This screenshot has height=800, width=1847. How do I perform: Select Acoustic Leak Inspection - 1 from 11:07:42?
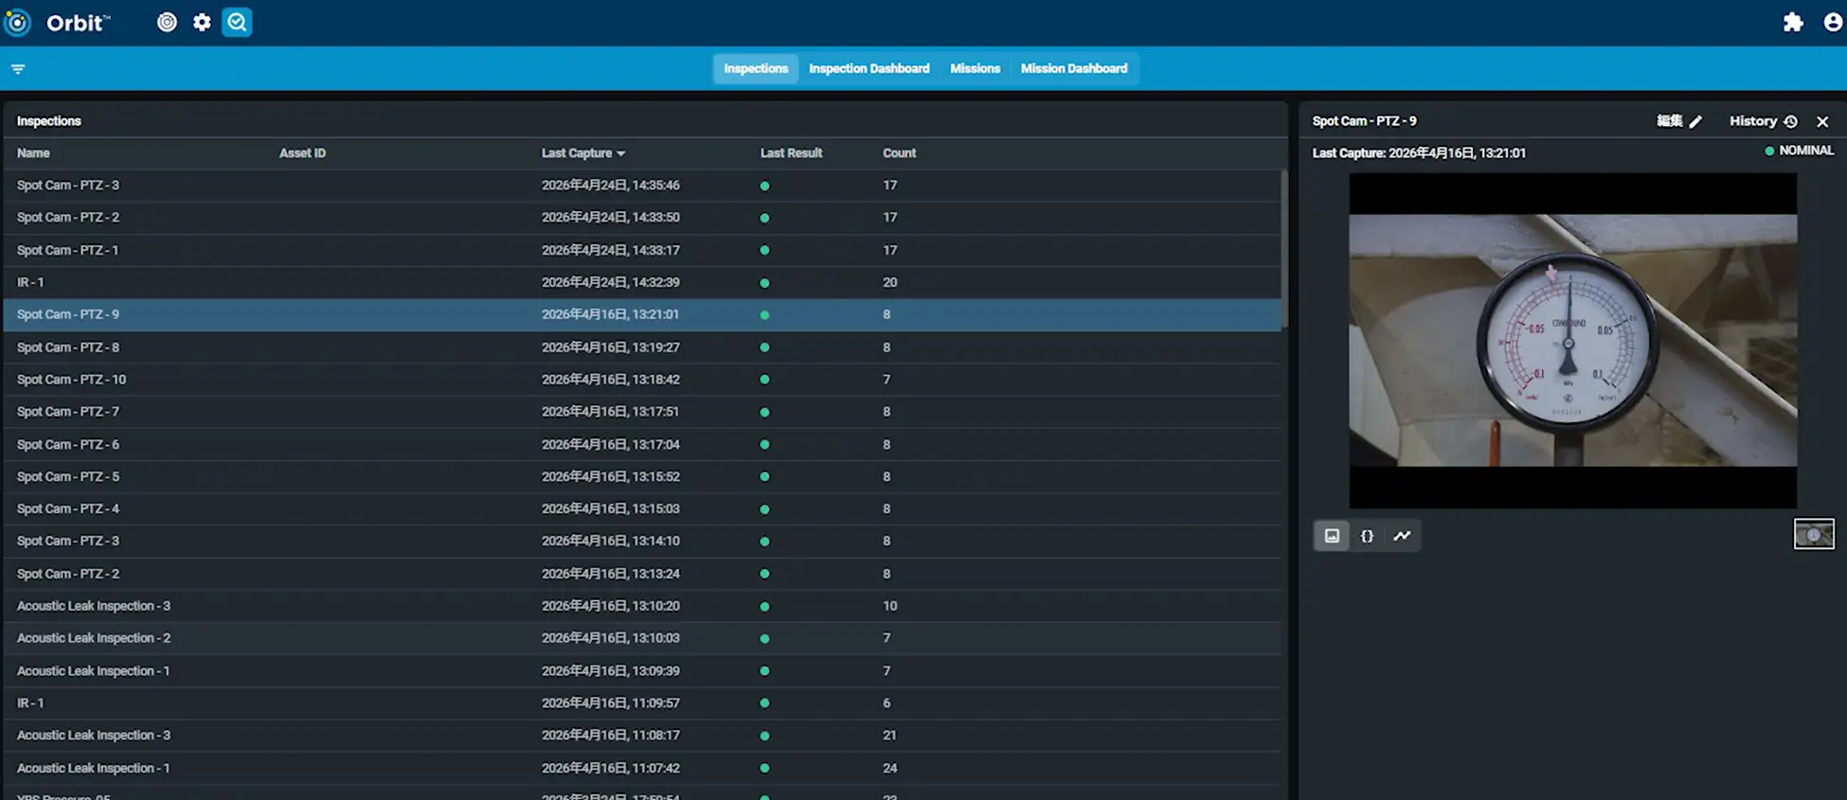(642, 768)
